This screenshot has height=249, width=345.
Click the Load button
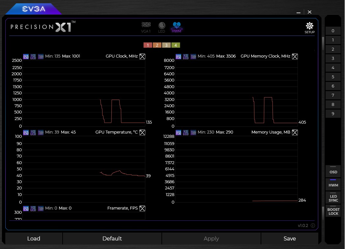point(34,238)
